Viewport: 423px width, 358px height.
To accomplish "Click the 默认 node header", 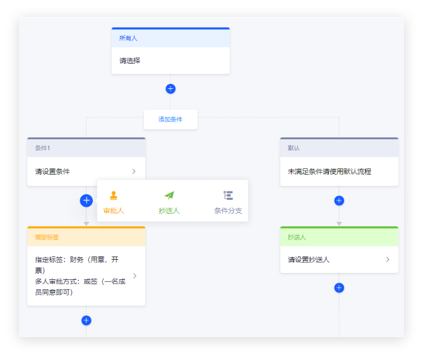I will pyautogui.click(x=339, y=148).
